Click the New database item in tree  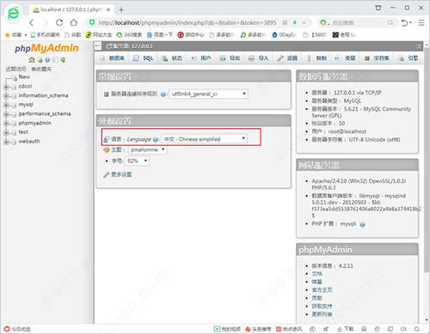tap(24, 77)
